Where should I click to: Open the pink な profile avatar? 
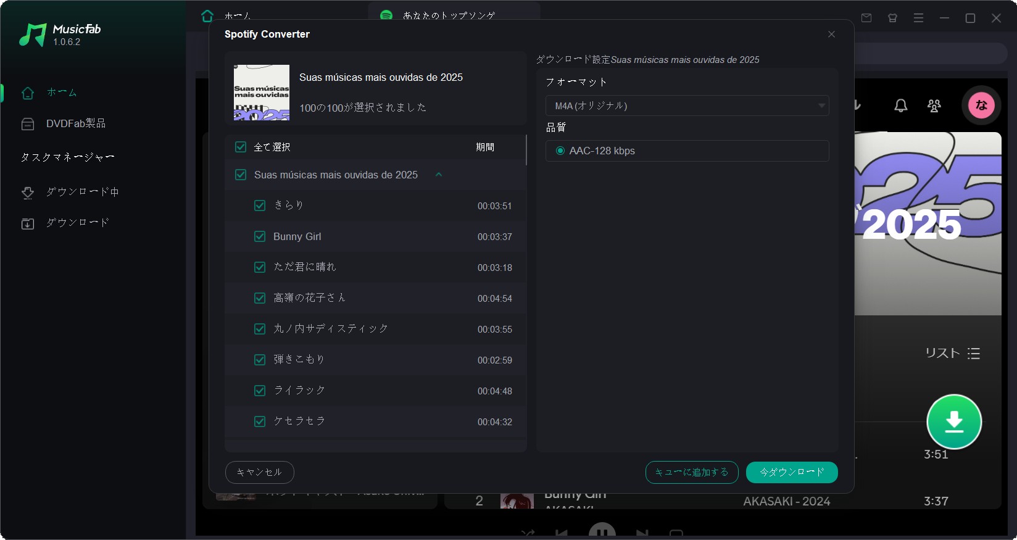coord(981,105)
